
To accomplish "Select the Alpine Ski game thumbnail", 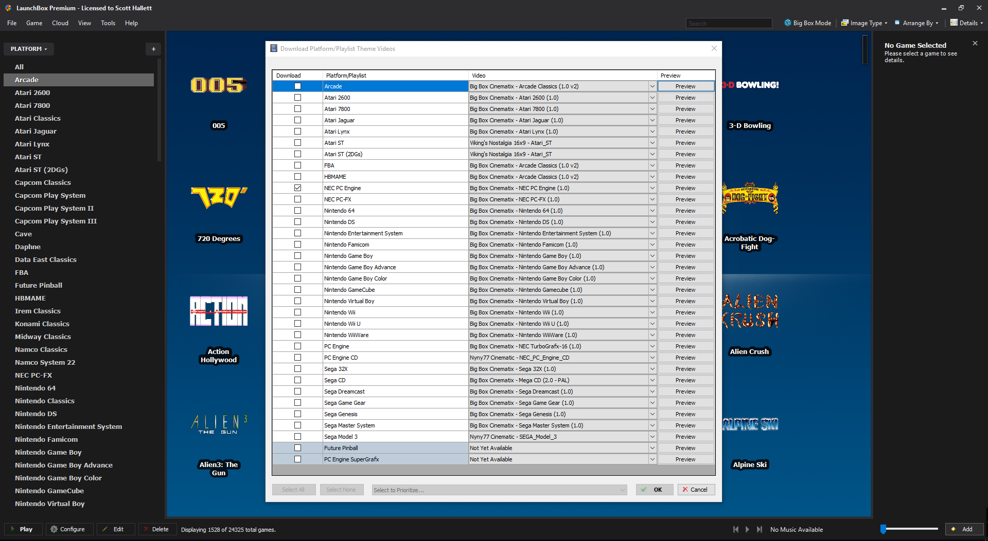I will point(750,424).
